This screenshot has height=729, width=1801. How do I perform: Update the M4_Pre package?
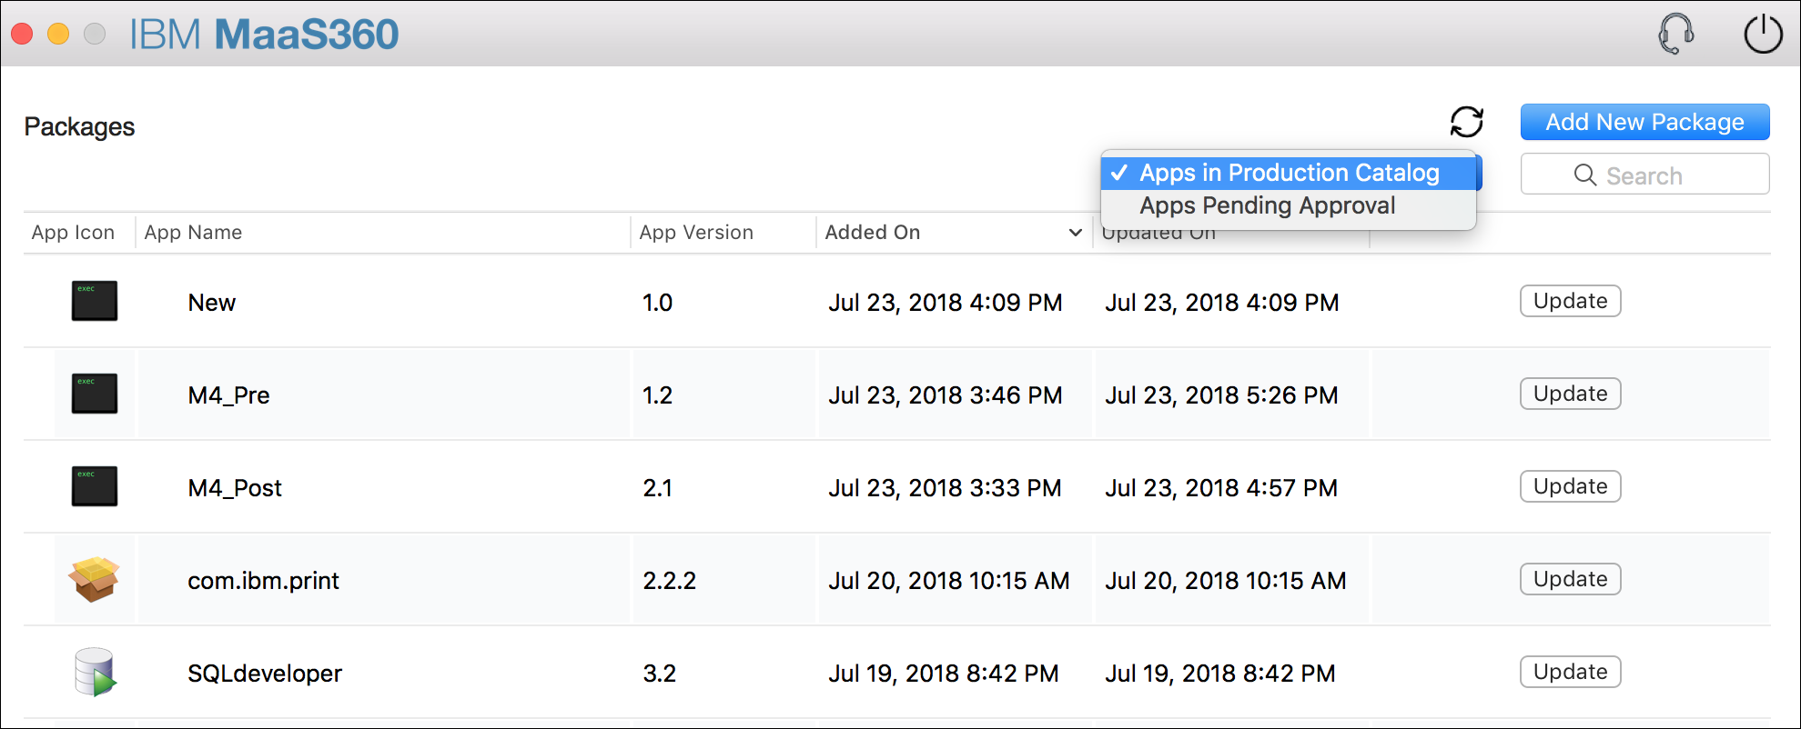[x=1570, y=394]
